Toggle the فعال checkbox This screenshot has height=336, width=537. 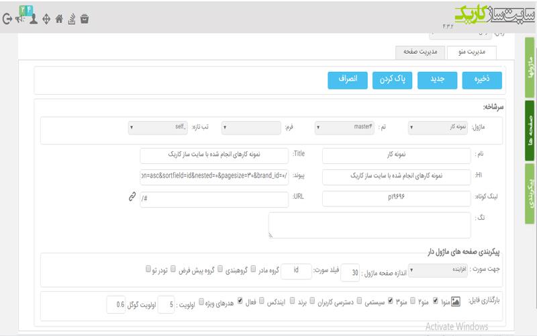pos(240,300)
